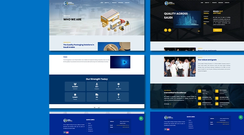
Task: Click the Committed to Excellence heading
Action: pos(175,93)
